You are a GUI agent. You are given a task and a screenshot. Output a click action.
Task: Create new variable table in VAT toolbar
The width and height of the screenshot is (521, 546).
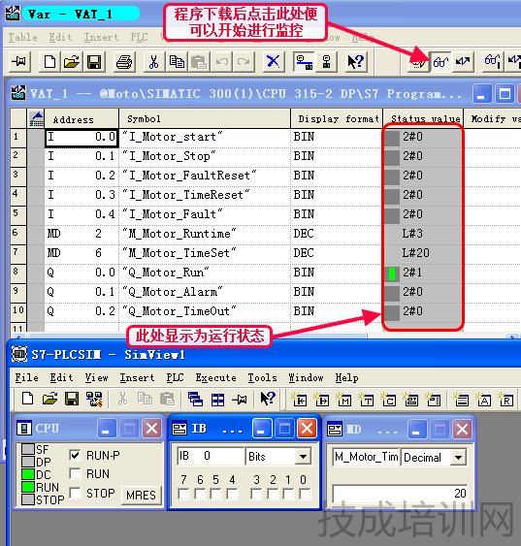(49, 62)
